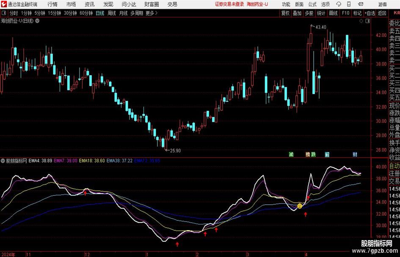
Task: Open the 问小达 menu
Action: (129, 4)
